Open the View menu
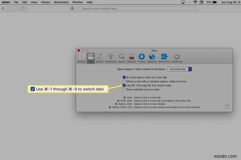The image size is (241, 160). click(x=34, y=2)
